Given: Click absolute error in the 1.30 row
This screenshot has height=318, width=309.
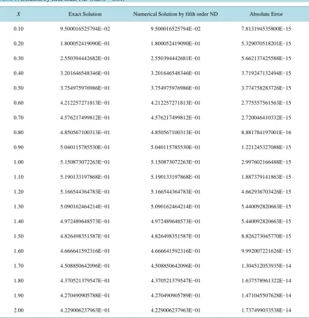Looking at the screenshot, I should 266,207.
